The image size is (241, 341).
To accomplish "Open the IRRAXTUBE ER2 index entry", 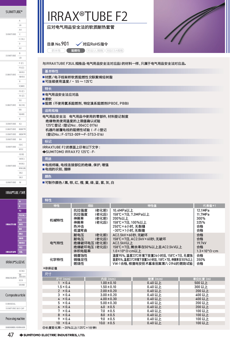I will tap(22, 234).
